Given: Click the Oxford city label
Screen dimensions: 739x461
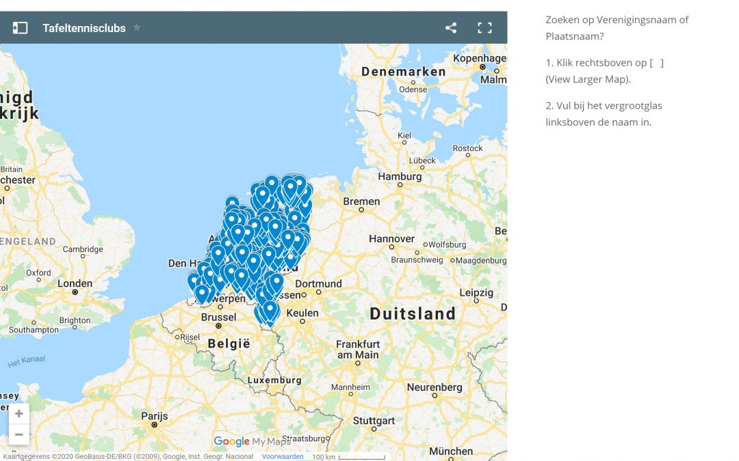Looking at the screenshot, I should pyautogui.click(x=38, y=273).
